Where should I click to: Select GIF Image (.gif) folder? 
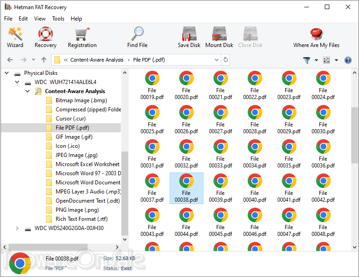74,137
